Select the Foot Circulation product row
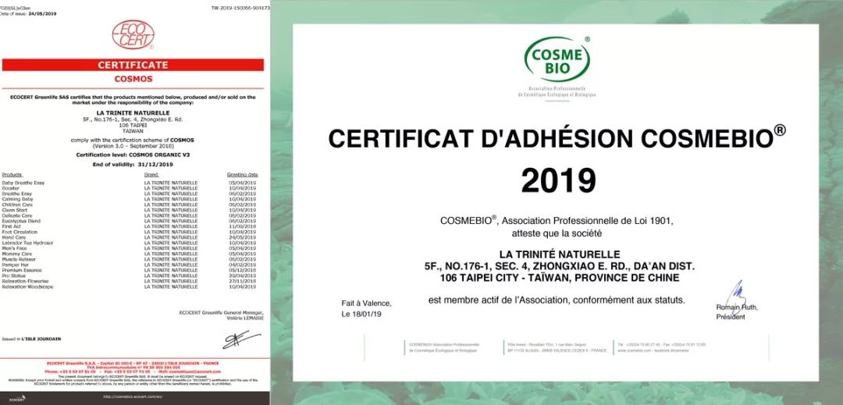 pos(130,232)
